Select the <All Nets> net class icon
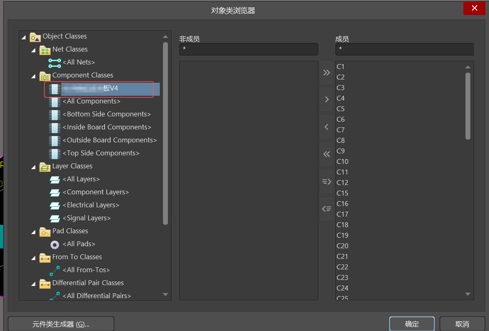 (x=54, y=62)
